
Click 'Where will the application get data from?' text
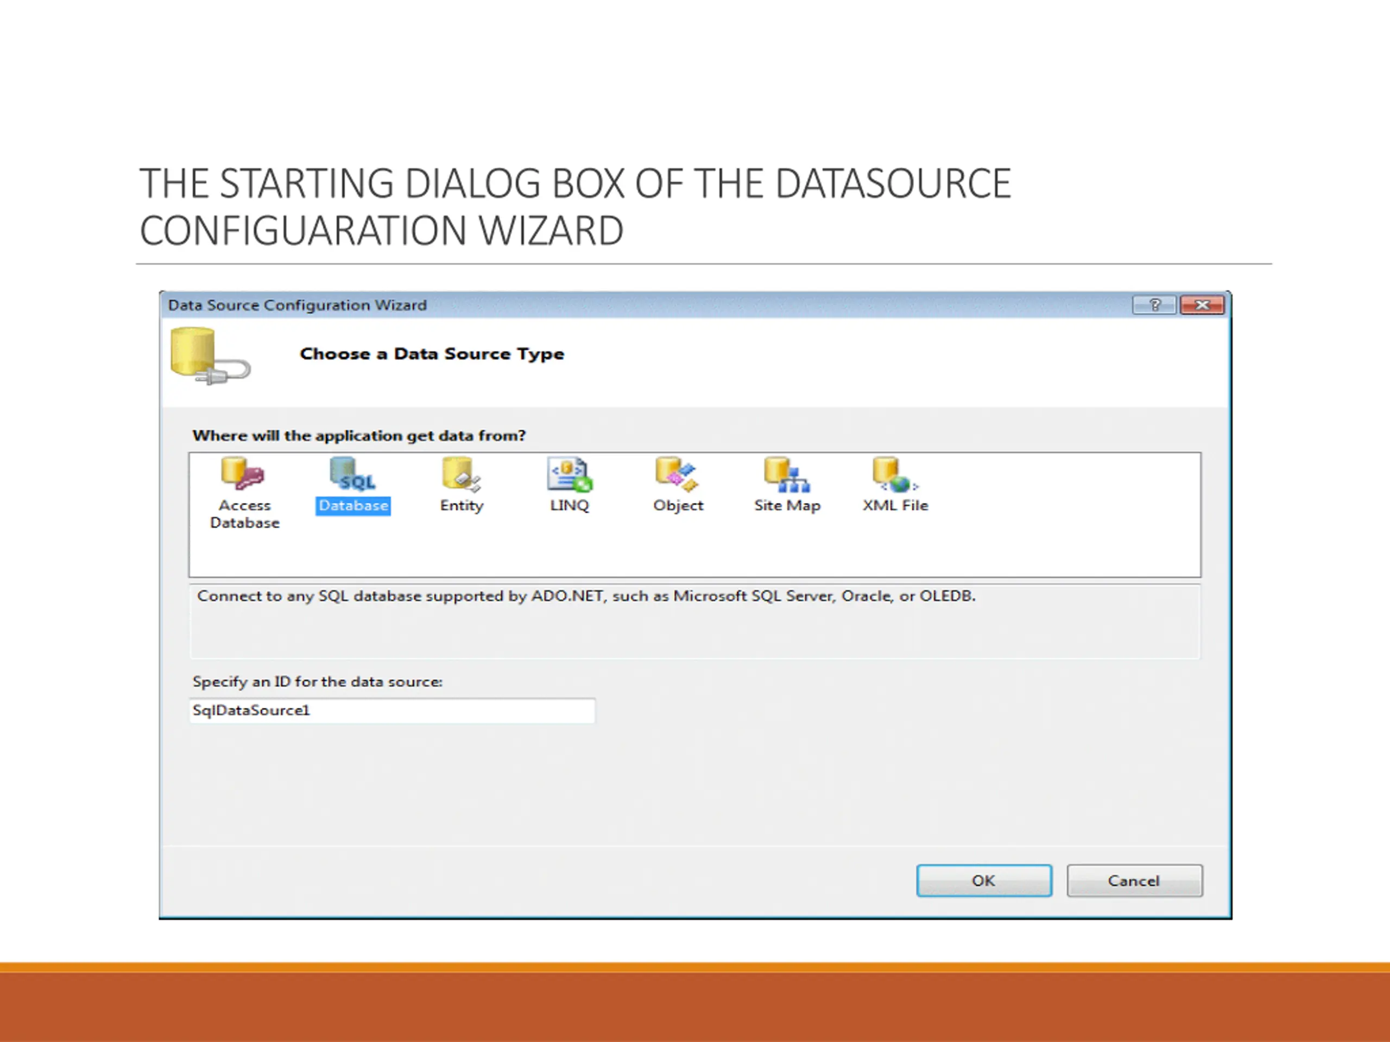[x=359, y=436]
